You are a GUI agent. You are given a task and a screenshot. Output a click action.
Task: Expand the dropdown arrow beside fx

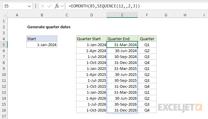(x=62, y=6)
